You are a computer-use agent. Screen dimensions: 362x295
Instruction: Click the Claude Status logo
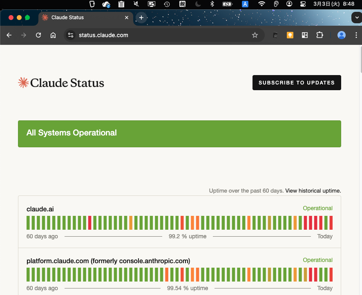tap(61, 83)
